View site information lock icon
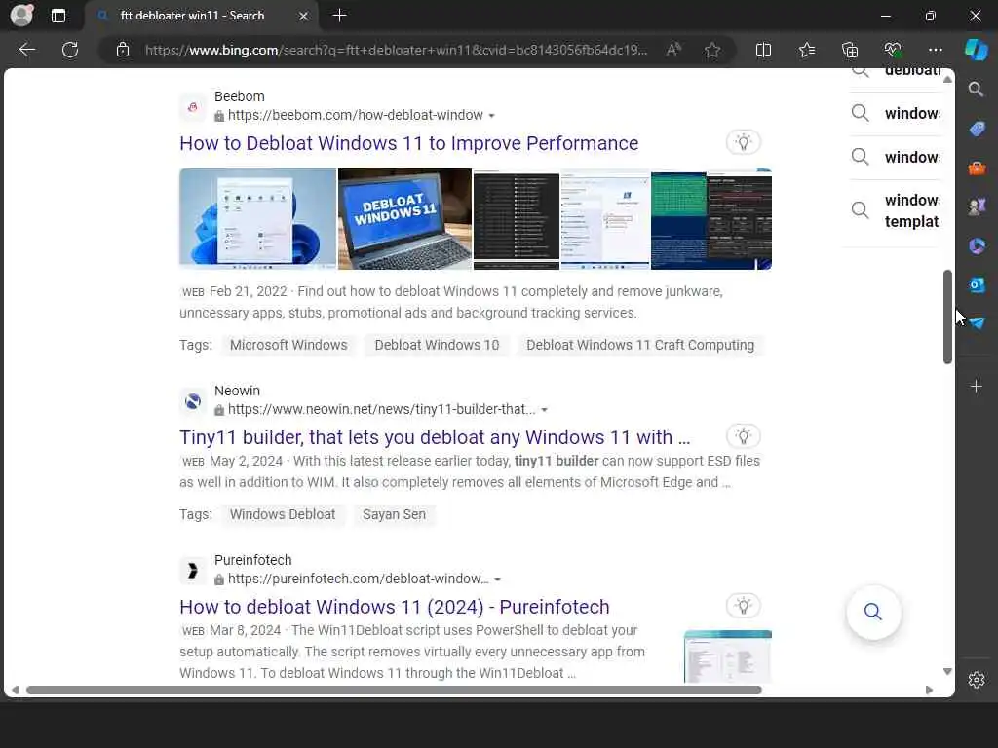This screenshot has height=748, width=998. 123,50
